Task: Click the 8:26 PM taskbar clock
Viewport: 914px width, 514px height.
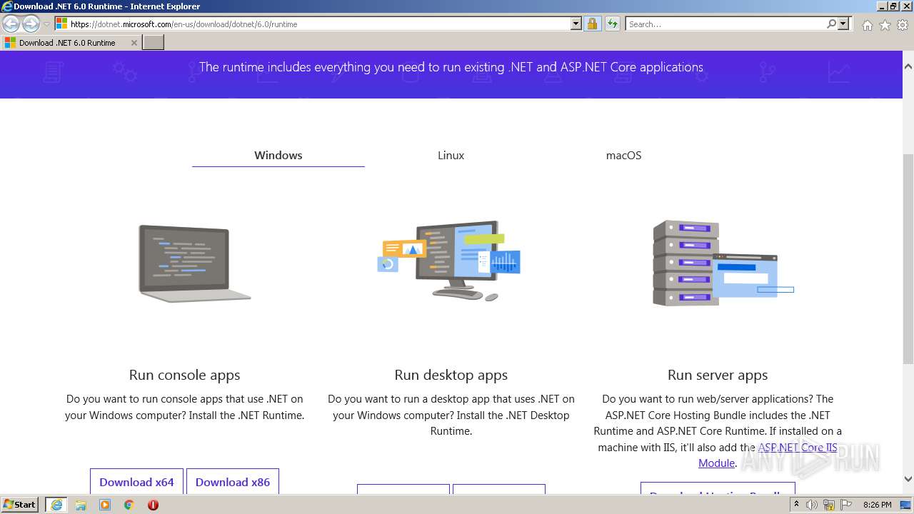Action: click(x=877, y=505)
